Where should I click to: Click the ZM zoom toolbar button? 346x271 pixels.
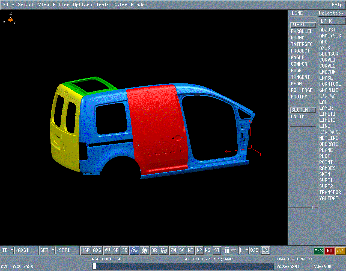pos(173,250)
